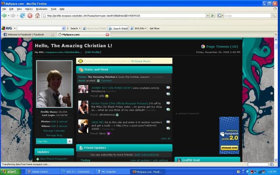
Task: Expand the AVG search field dropdown
Action: [x=64, y=28]
